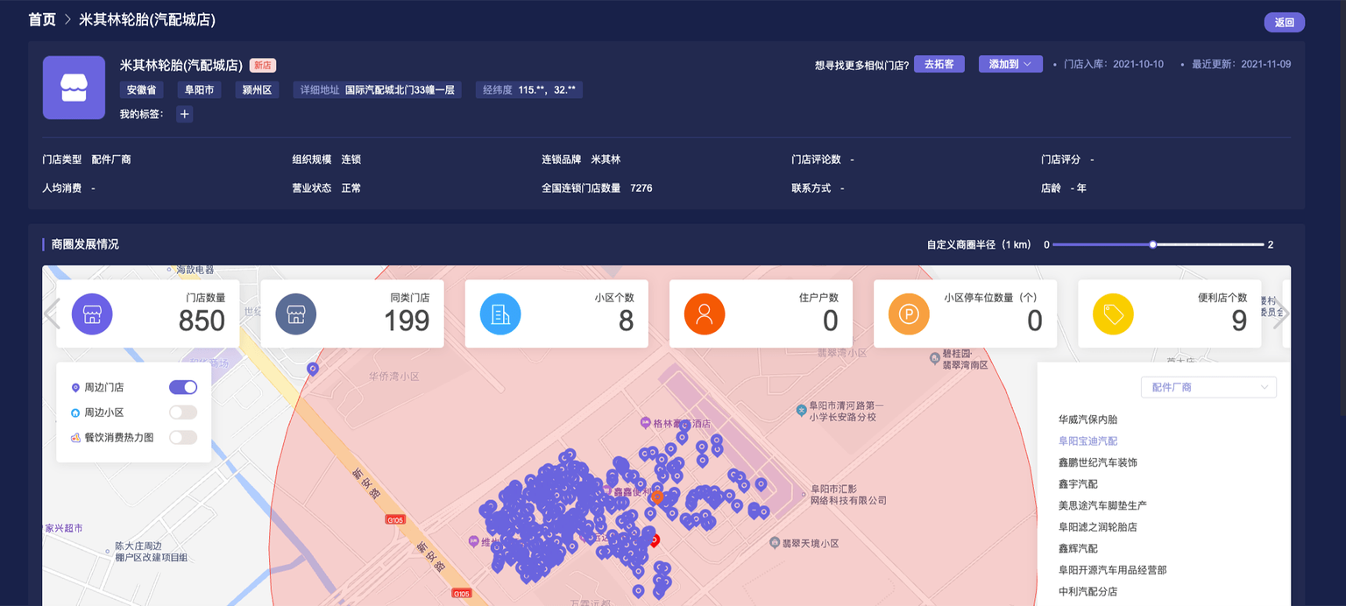The height and width of the screenshot is (606, 1346).
Task: Click the 小区个数 building icon
Action: pos(500,314)
